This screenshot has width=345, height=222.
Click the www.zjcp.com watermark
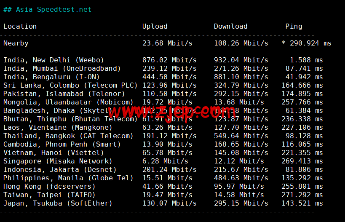(x=172, y=112)
